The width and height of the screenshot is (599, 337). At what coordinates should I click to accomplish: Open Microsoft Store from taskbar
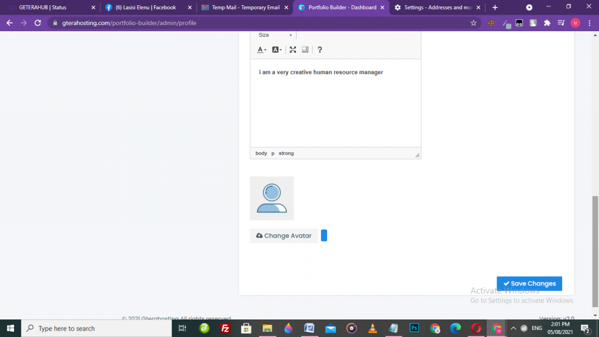[x=246, y=328]
